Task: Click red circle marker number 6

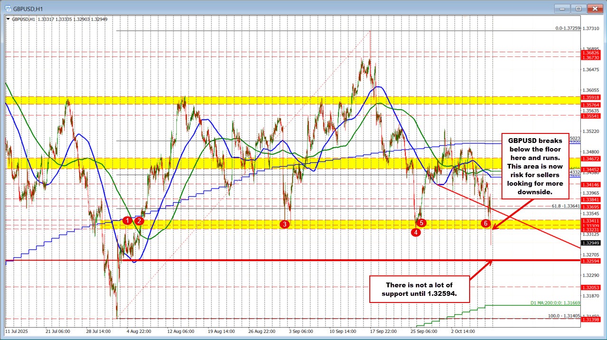Action: (485, 223)
